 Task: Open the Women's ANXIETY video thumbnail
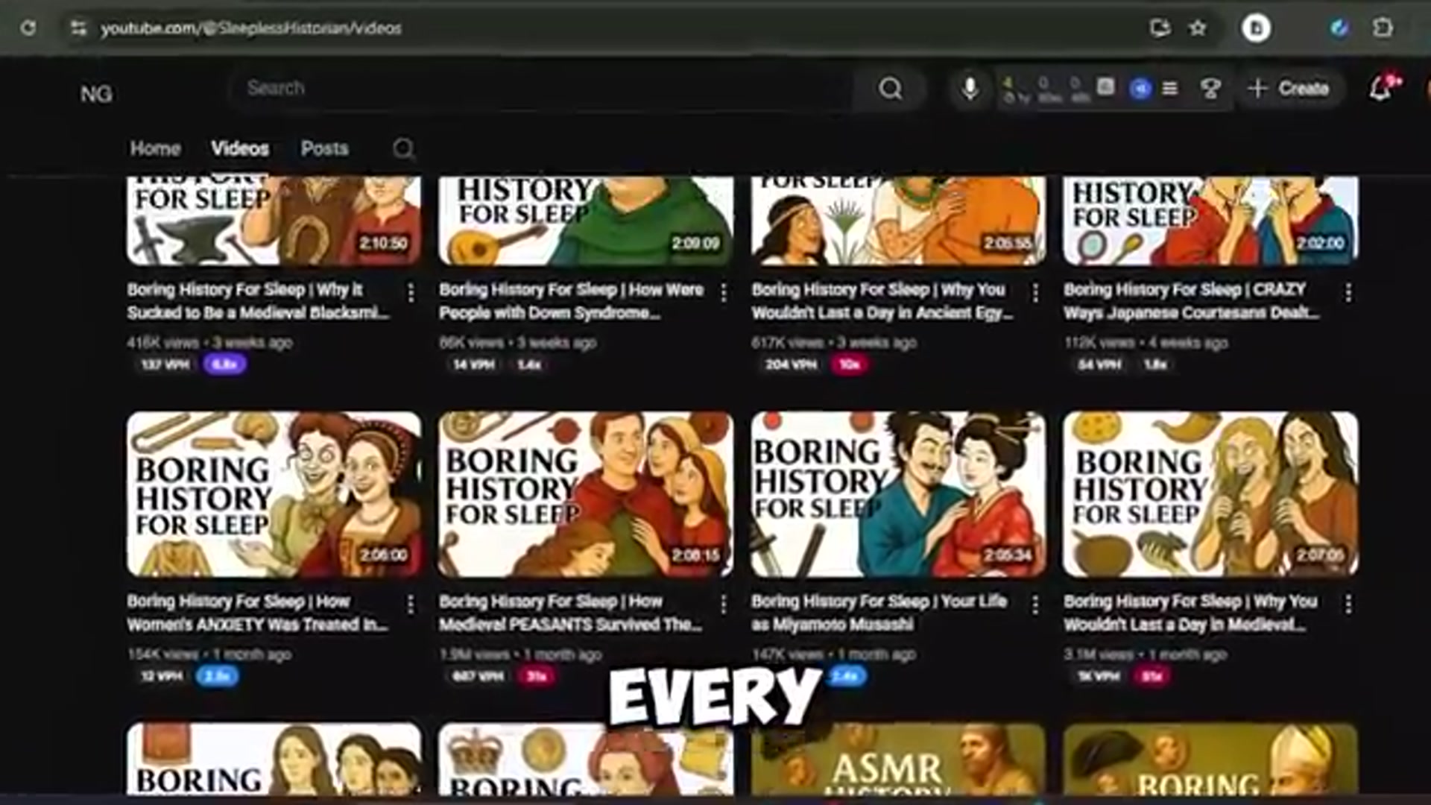[x=274, y=494]
